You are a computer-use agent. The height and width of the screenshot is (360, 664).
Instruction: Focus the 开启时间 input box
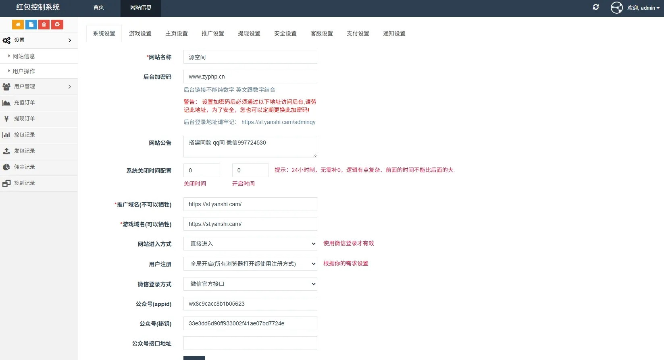click(x=250, y=170)
